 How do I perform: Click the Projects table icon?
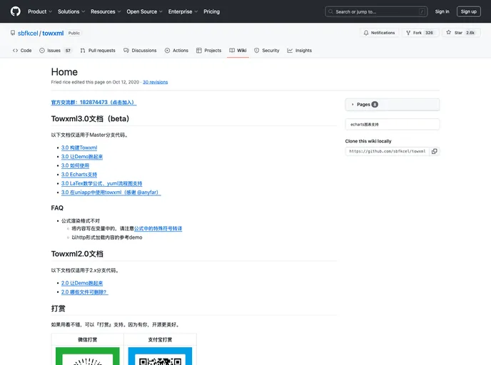(199, 51)
